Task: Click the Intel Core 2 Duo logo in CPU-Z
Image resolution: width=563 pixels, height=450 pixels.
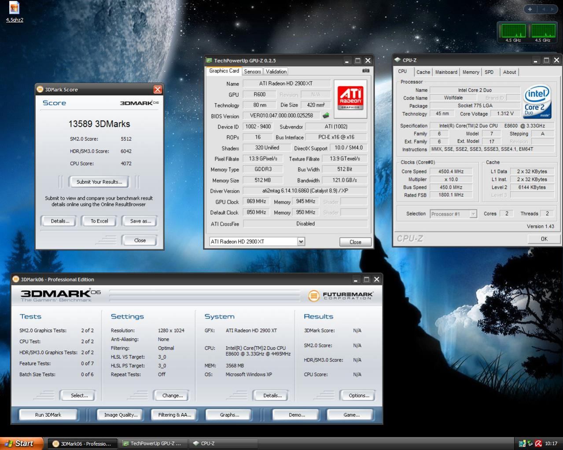Action: 537,102
